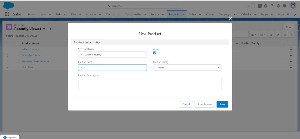Click the Salesforce cloud logo
Viewport: 300px width, 139px height.
point(8,6)
